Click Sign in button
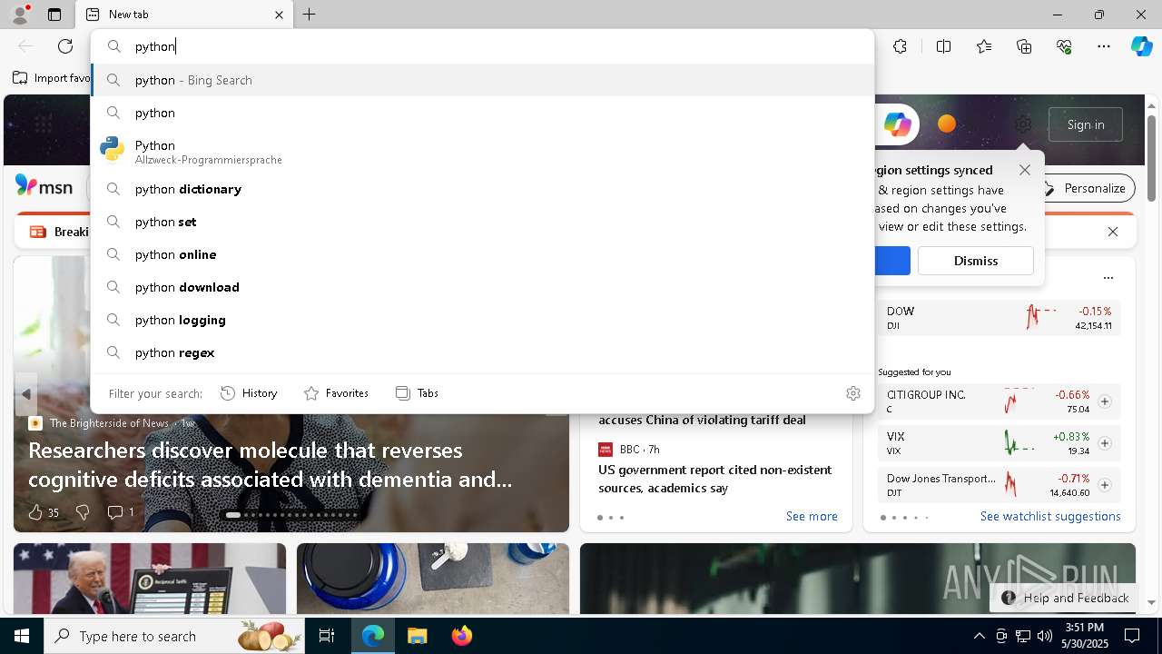 (x=1086, y=124)
